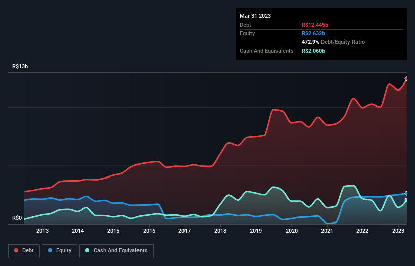Click the red Debt legend dot

pyautogui.click(x=16, y=250)
